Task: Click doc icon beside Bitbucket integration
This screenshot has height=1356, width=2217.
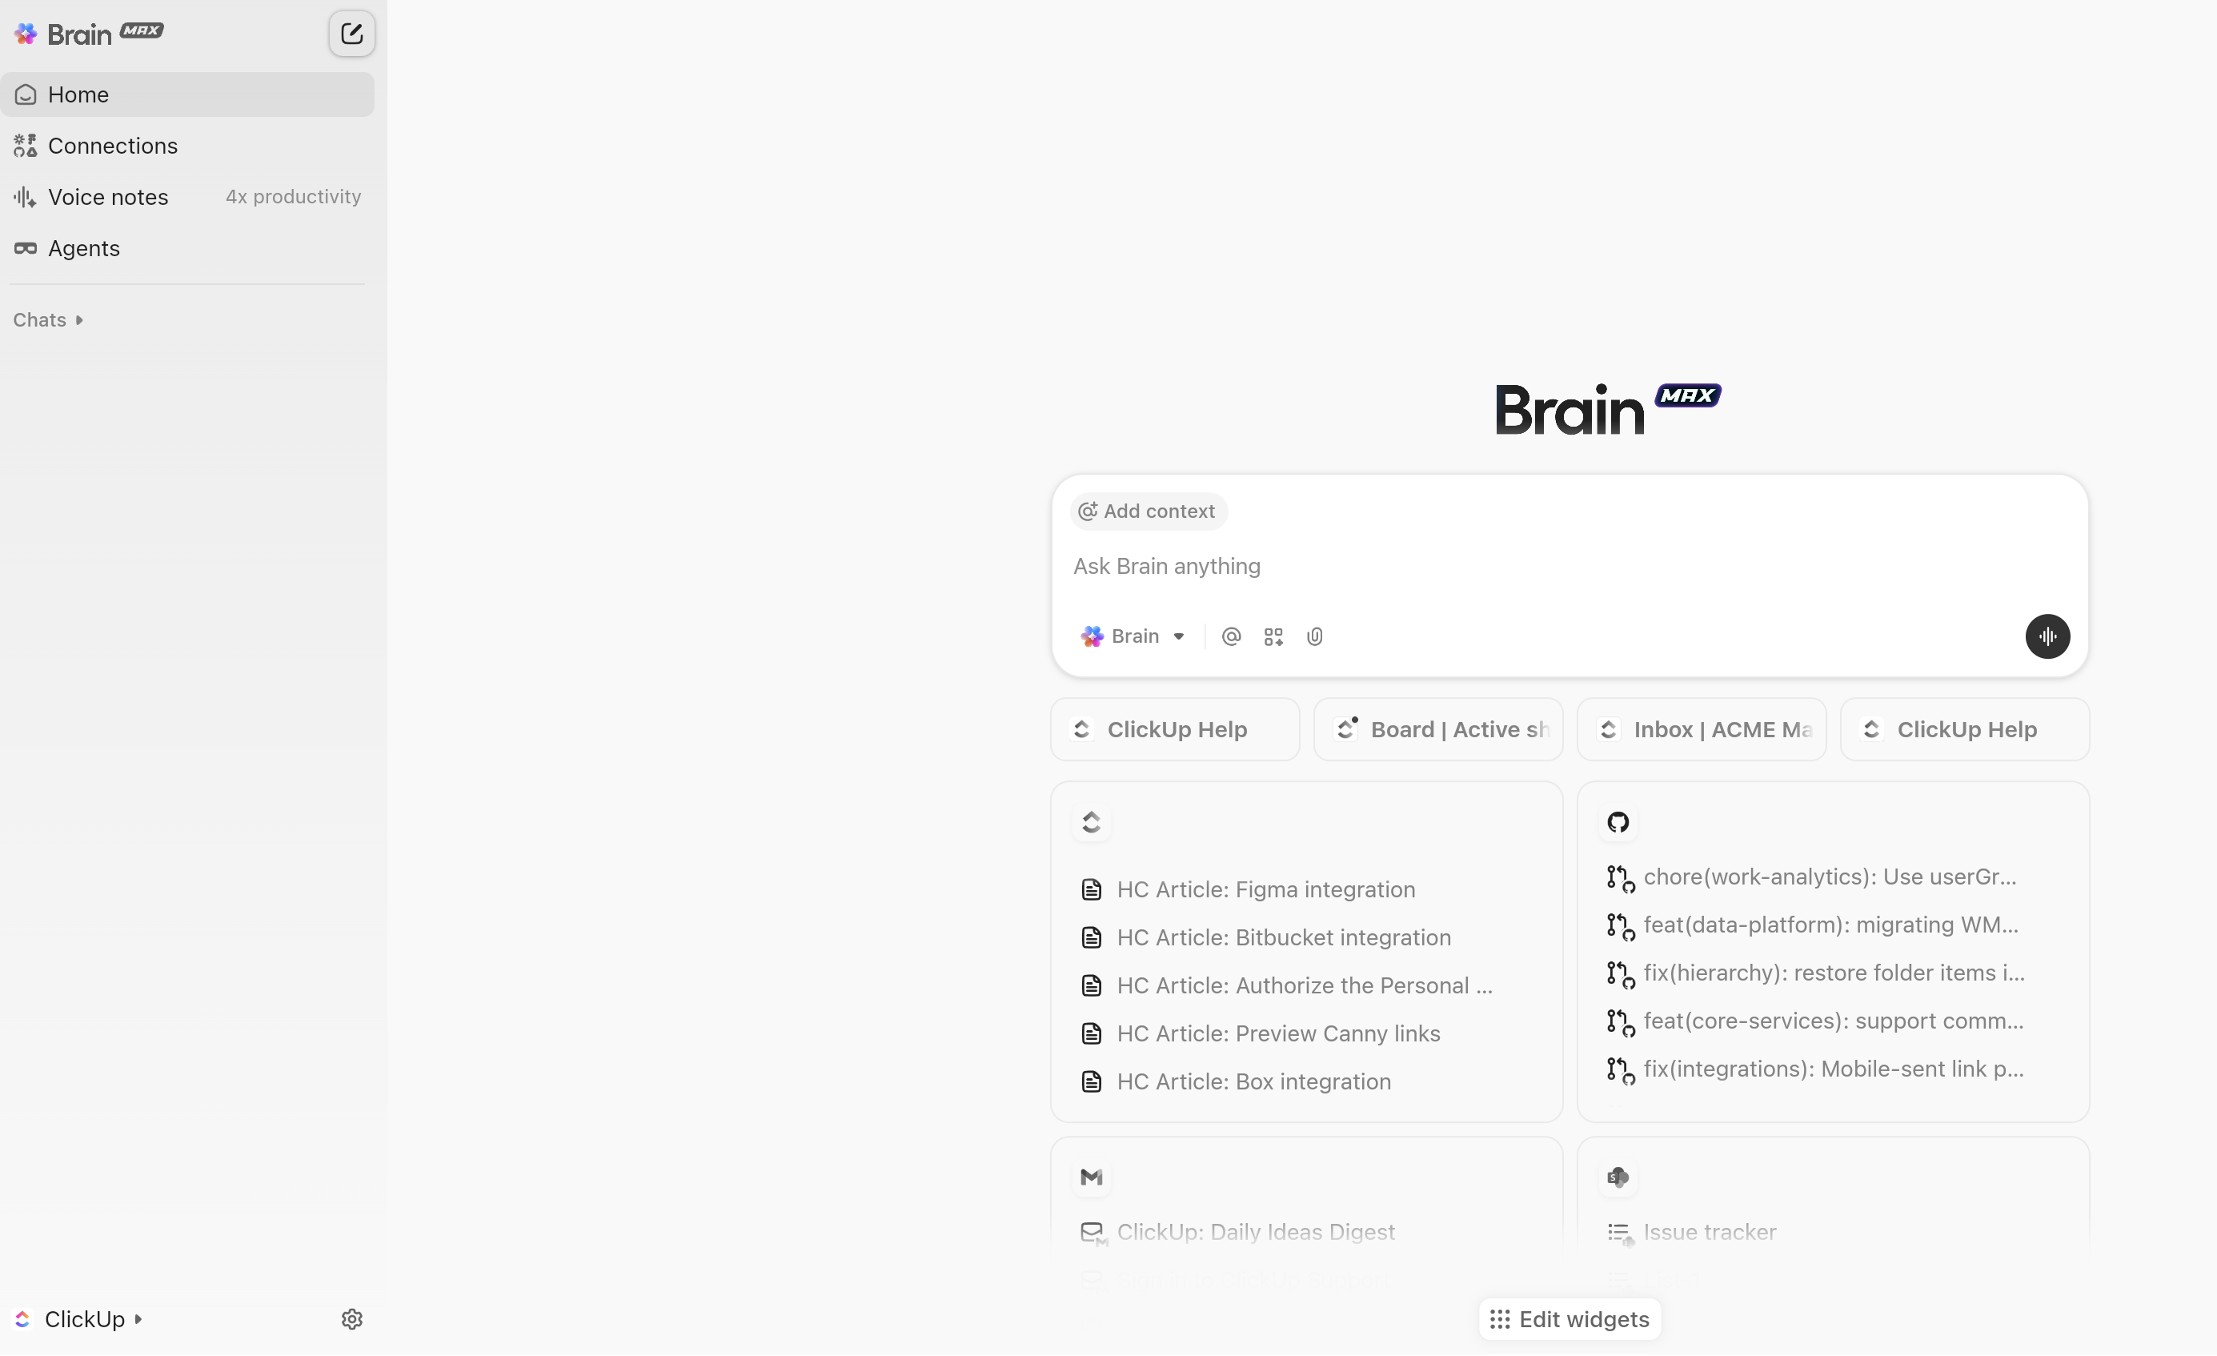Action: pyautogui.click(x=1092, y=937)
